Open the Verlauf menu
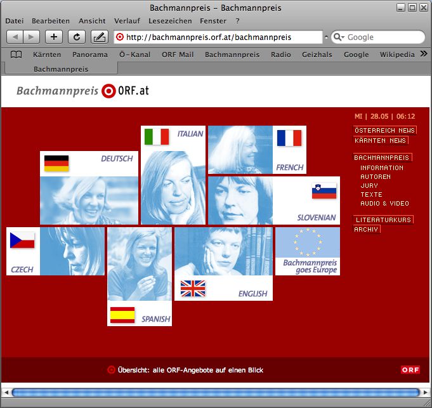The height and width of the screenshot is (408, 432). (x=127, y=21)
